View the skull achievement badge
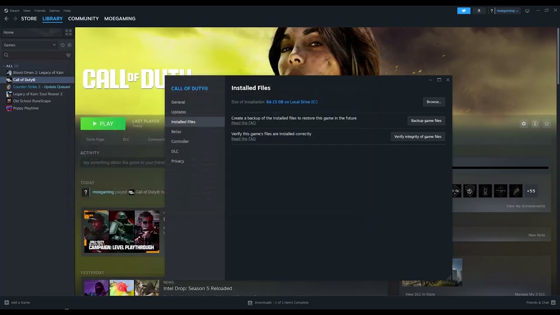 pos(470,191)
